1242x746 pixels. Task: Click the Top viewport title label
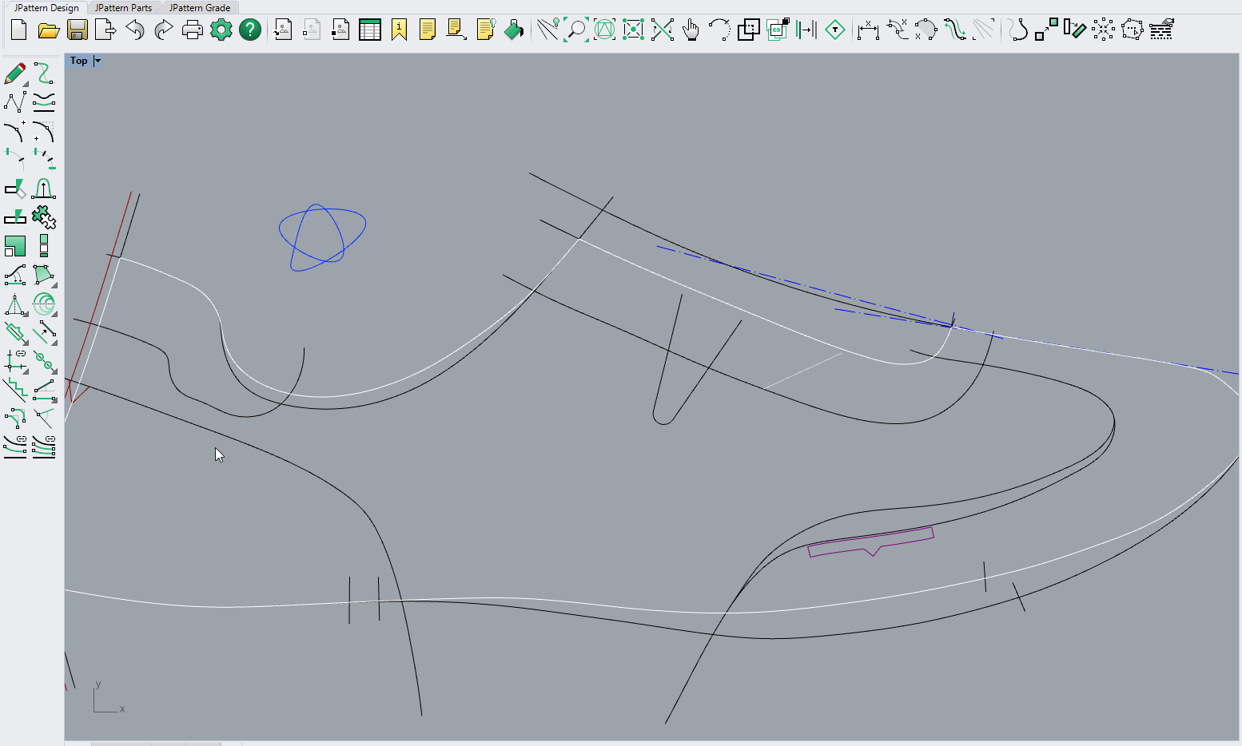click(x=78, y=61)
